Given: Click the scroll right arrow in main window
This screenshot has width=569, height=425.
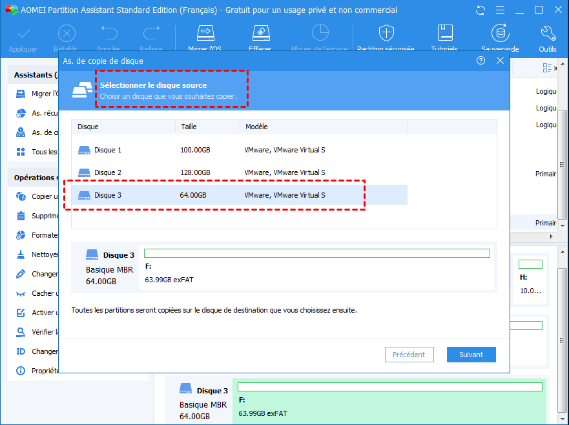Looking at the screenshot, I should point(551,236).
